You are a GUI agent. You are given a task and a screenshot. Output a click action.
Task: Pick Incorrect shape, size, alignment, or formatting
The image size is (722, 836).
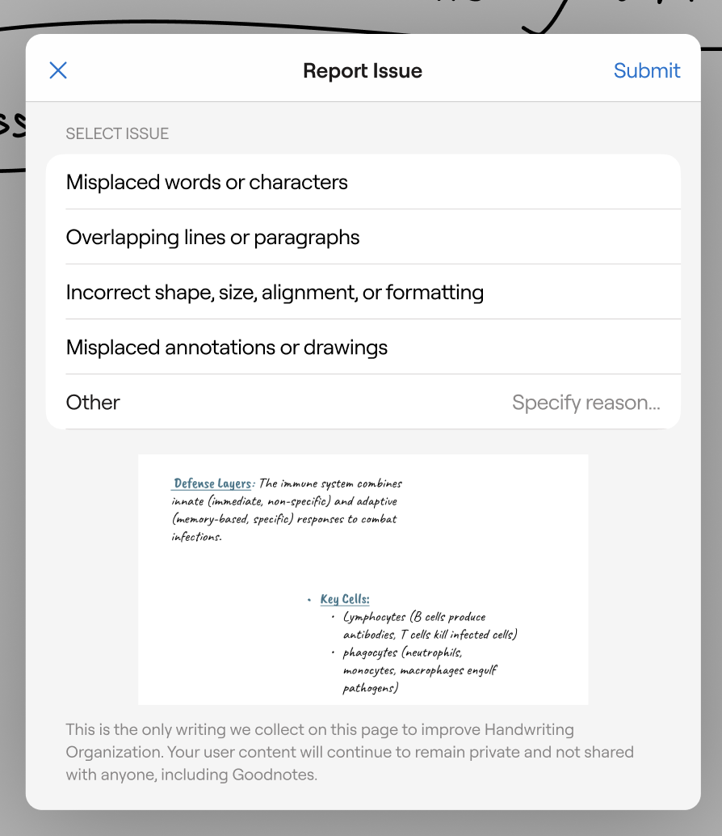point(363,292)
